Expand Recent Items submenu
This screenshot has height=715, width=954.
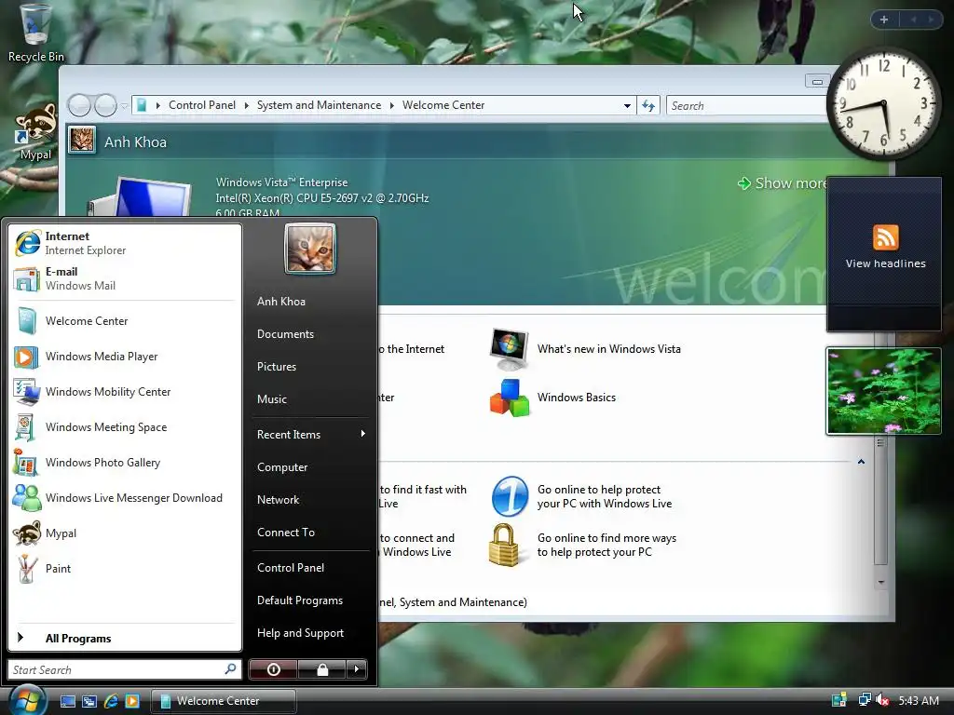[x=311, y=434]
